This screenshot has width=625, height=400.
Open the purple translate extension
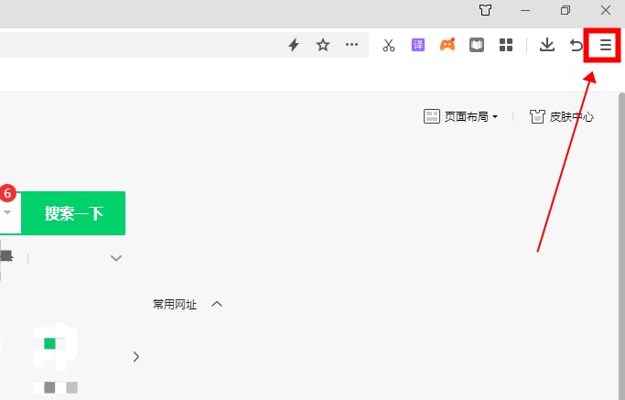(x=418, y=45)
